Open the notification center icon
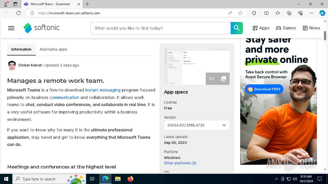 320,179
